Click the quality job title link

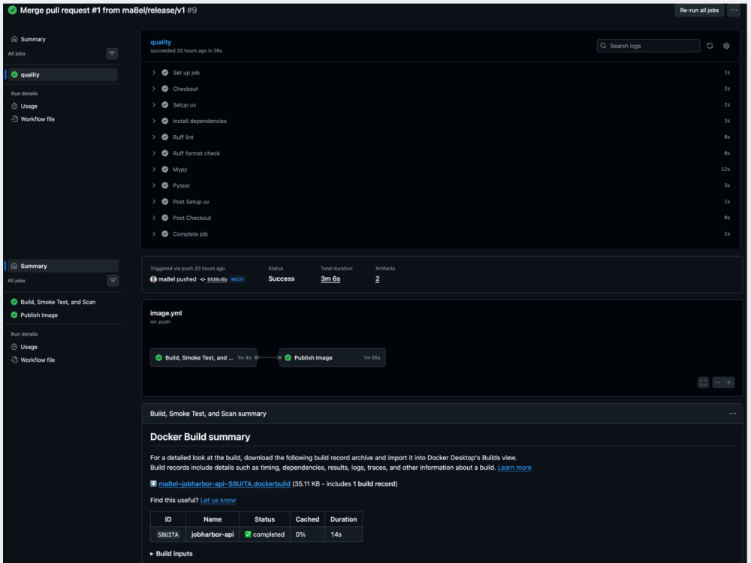[161, 42]
